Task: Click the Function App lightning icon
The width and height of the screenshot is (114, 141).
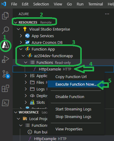Action: click(27, 49)
